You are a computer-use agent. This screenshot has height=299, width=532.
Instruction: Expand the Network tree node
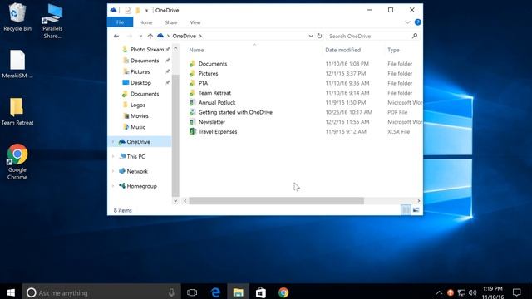click(x=113, y=172)
